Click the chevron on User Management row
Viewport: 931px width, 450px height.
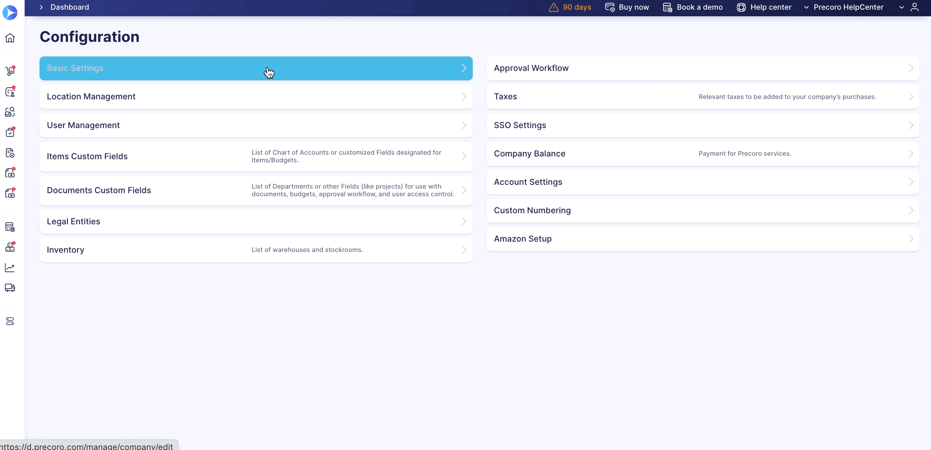tap(464, 125)
